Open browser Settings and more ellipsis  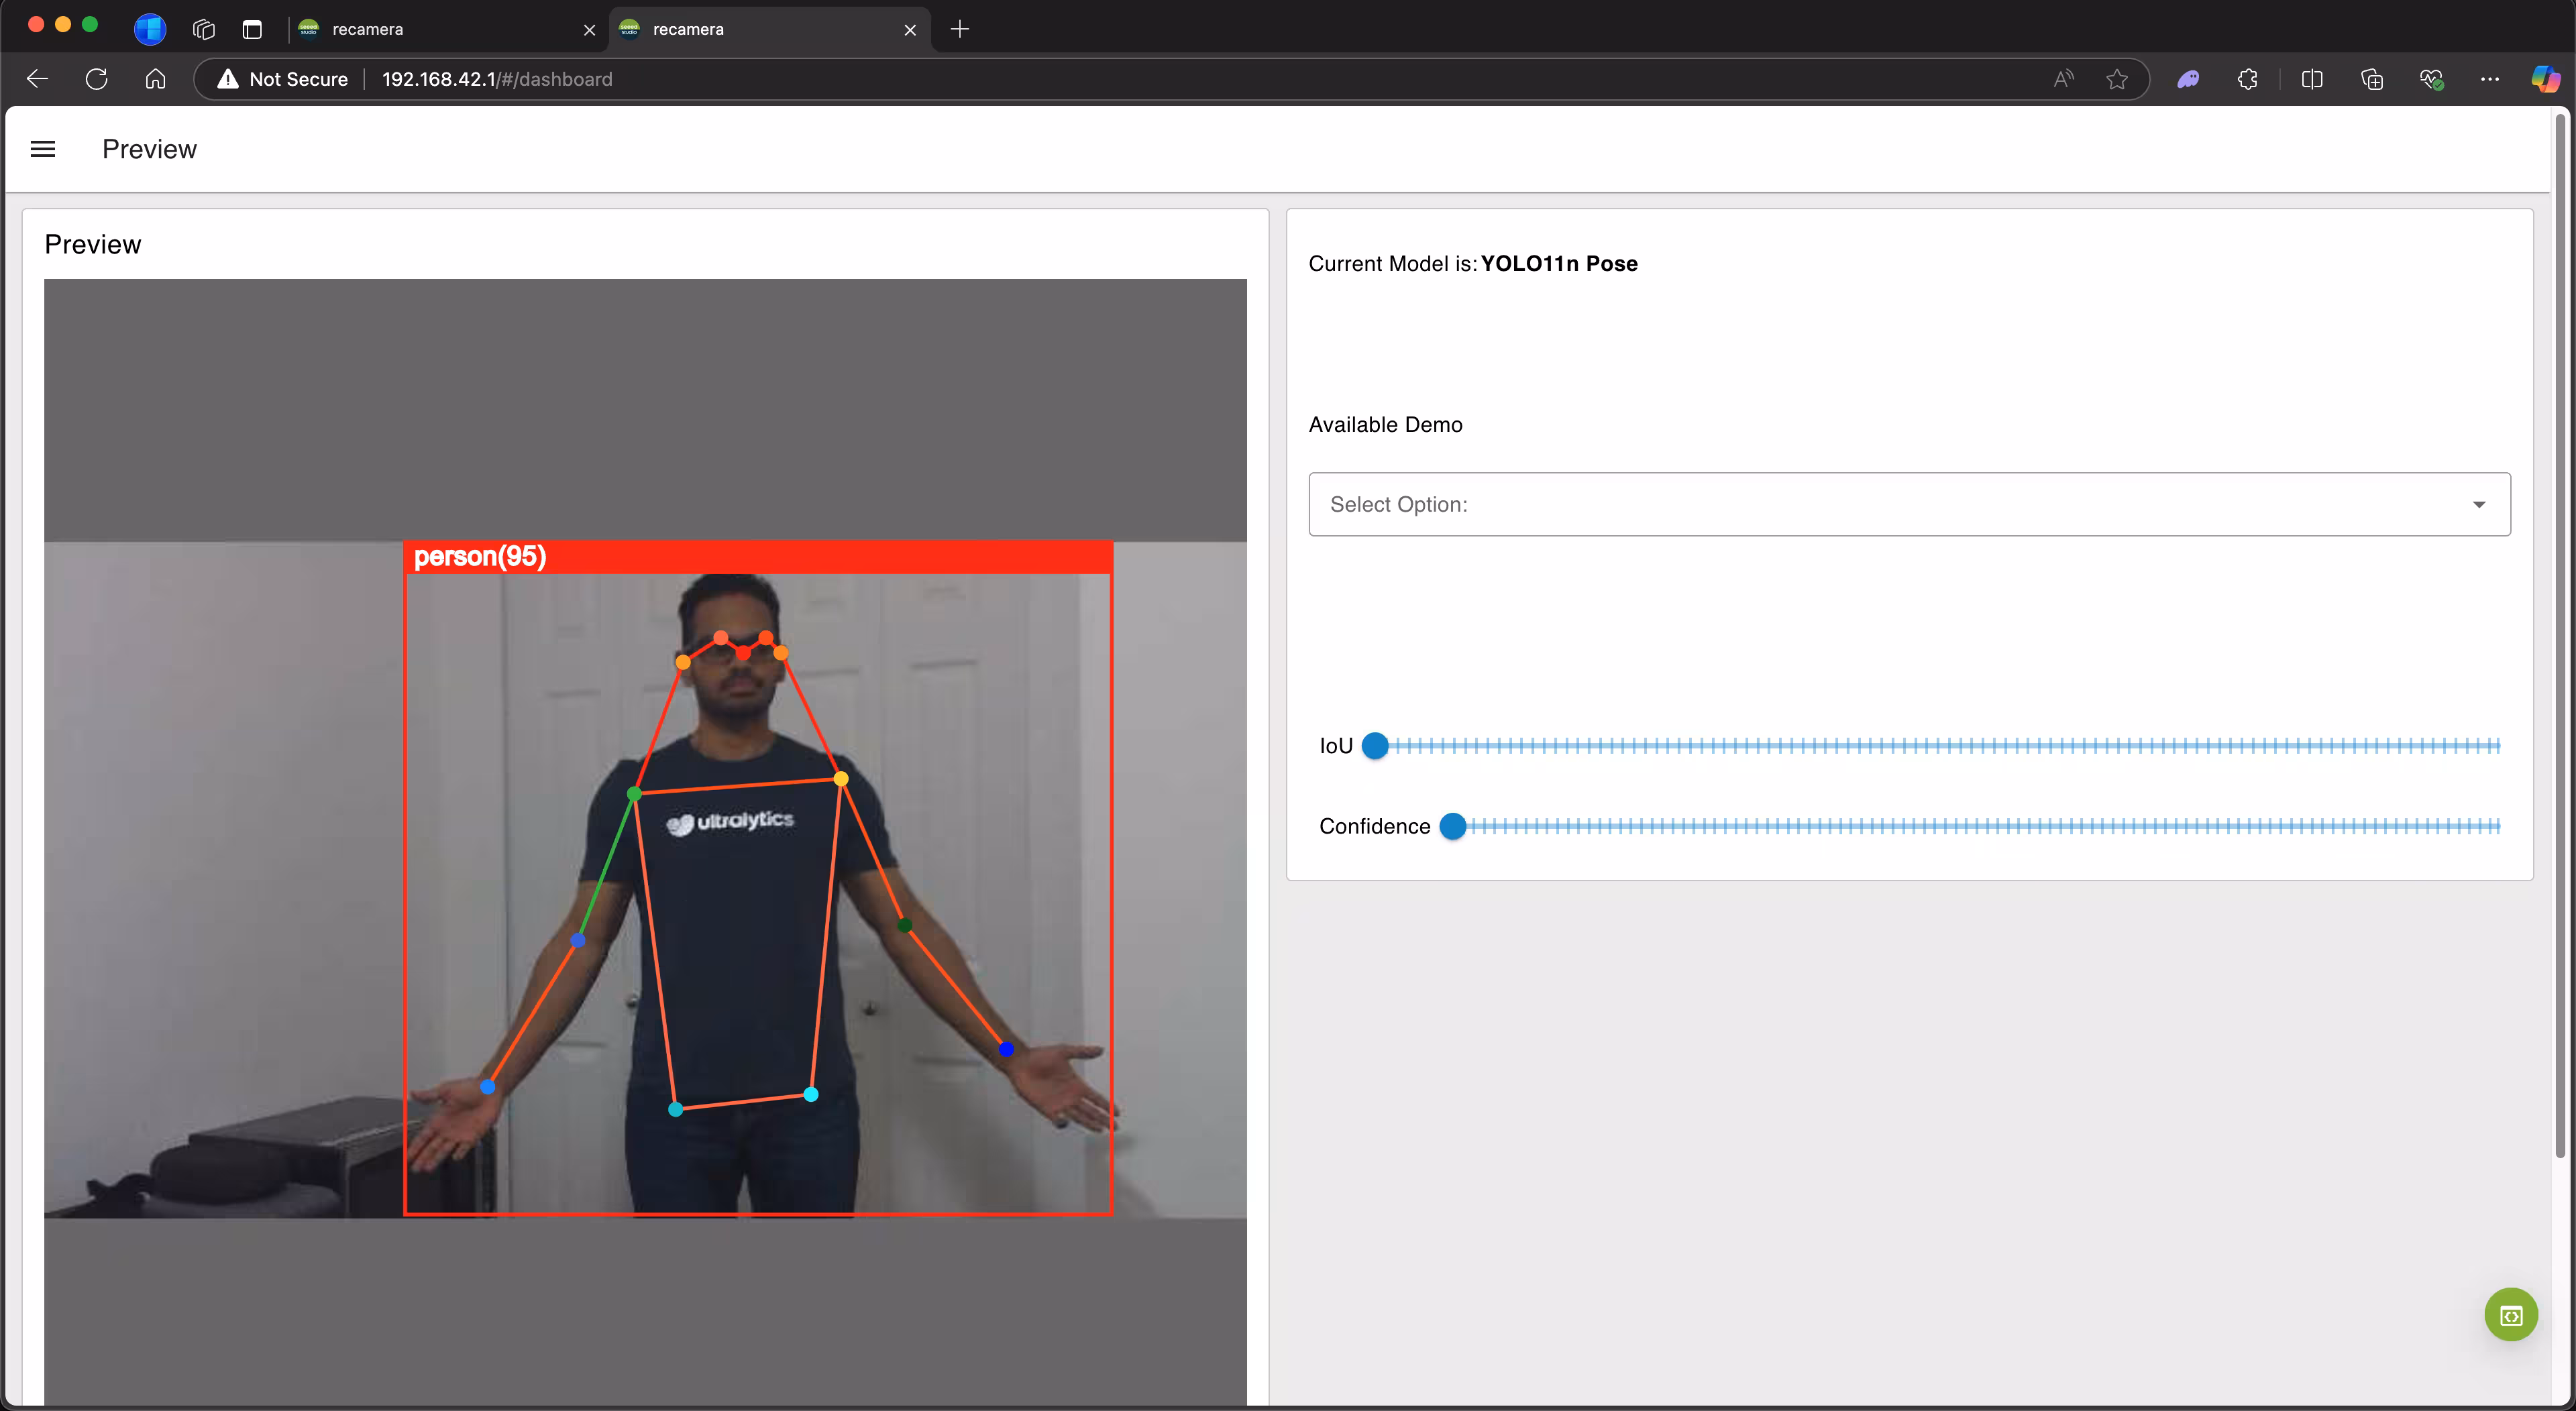point(2490,79)
